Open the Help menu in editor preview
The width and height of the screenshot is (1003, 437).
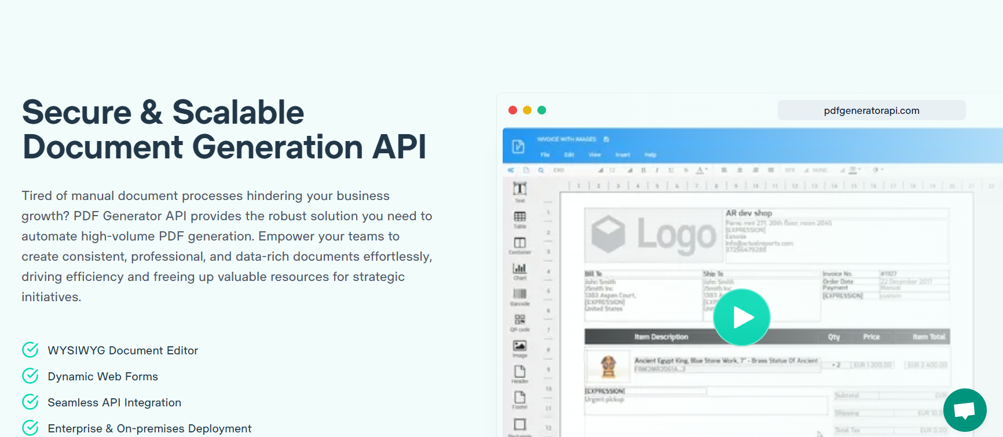[650, 155]
